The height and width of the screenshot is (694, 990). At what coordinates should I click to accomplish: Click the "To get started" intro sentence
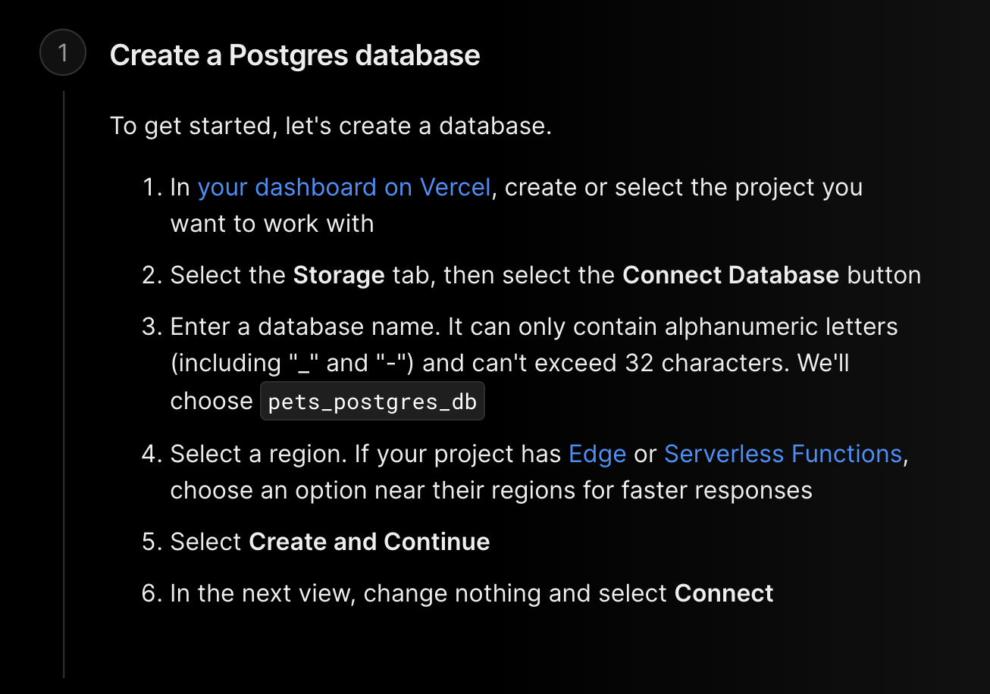coord(331,126)
